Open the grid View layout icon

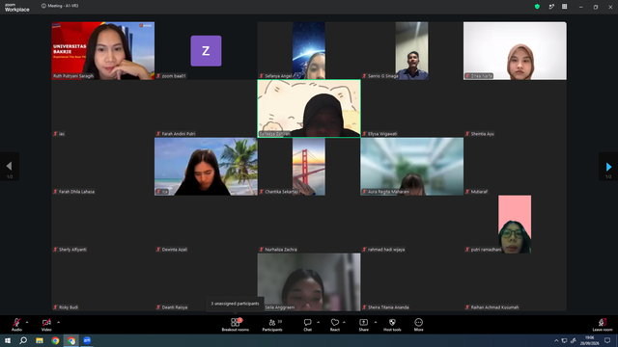pyautogui.click(x=564, y=7)
